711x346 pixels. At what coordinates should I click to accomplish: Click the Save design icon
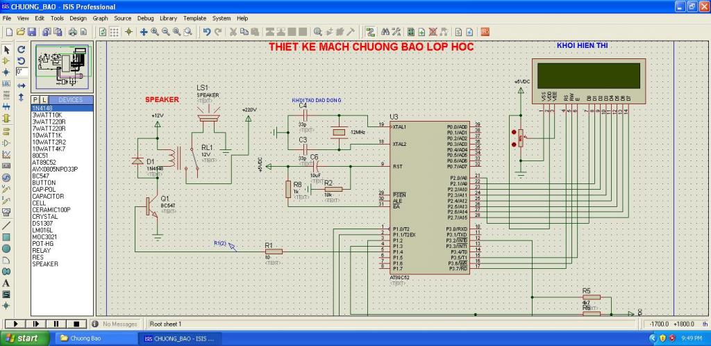point(32,32)
